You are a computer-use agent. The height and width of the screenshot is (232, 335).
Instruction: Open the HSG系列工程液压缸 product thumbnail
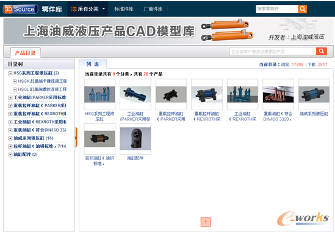click(x=99, y=94)
